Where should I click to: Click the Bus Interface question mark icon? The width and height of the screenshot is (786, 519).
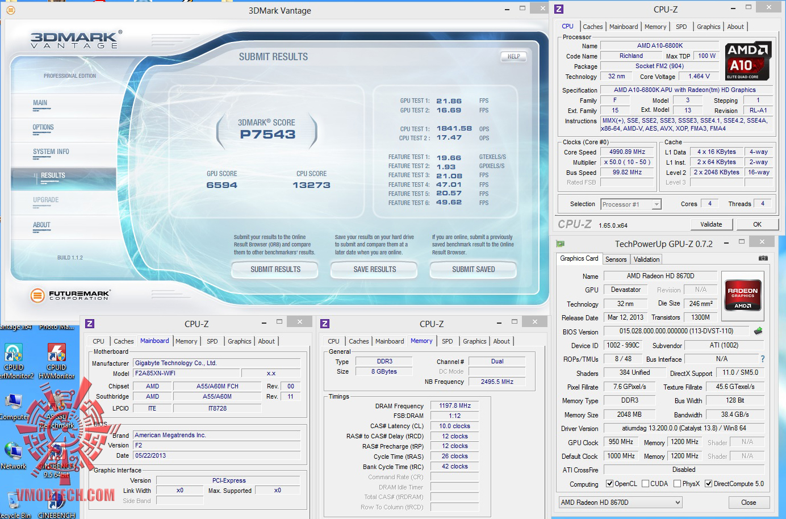[762, 359]
